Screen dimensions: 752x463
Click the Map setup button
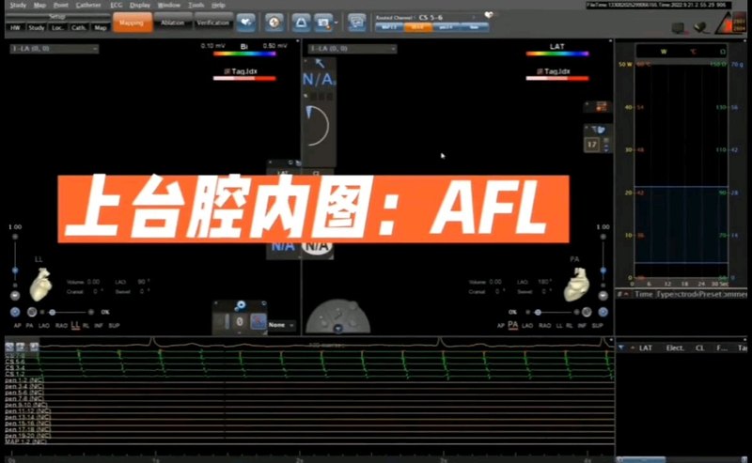(101, 28)
